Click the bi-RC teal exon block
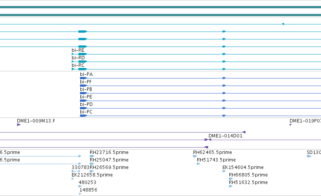The image size is (321, 196). (x=83, y=69)
